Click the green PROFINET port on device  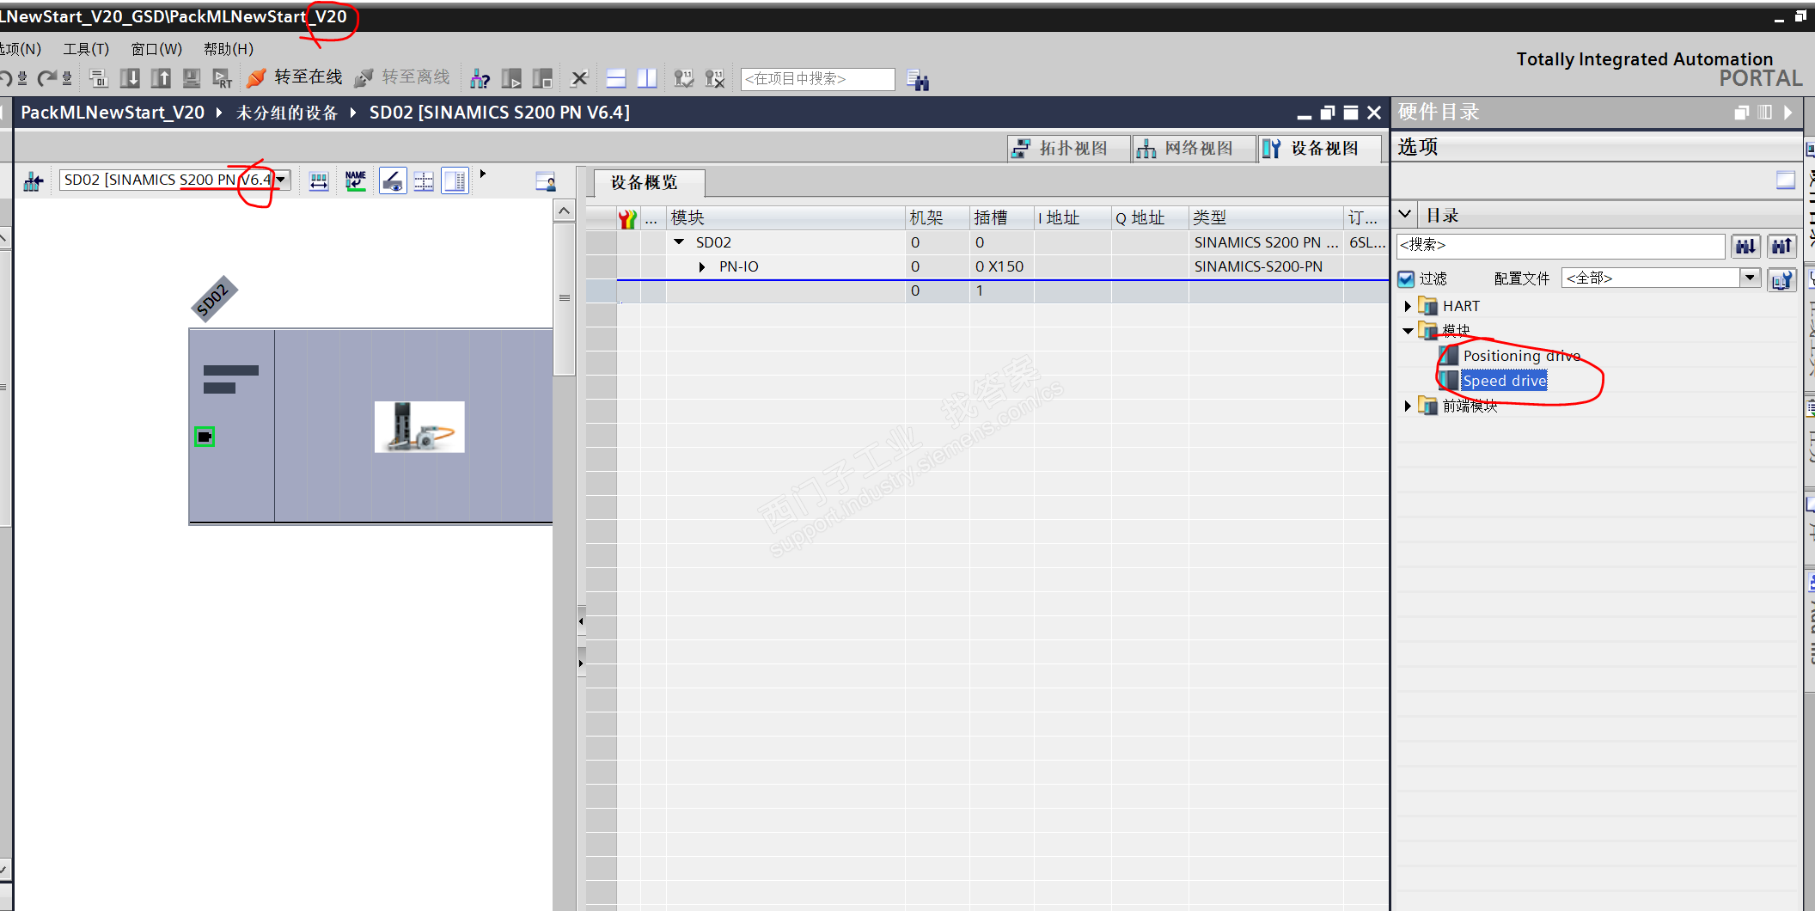point(205,437)
